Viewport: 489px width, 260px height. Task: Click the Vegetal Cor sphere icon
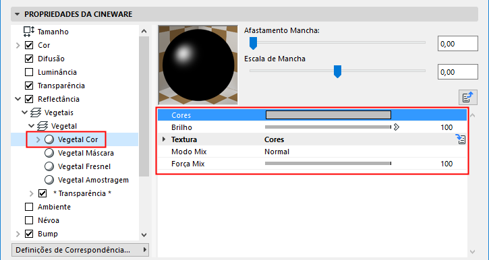point(49,139)
